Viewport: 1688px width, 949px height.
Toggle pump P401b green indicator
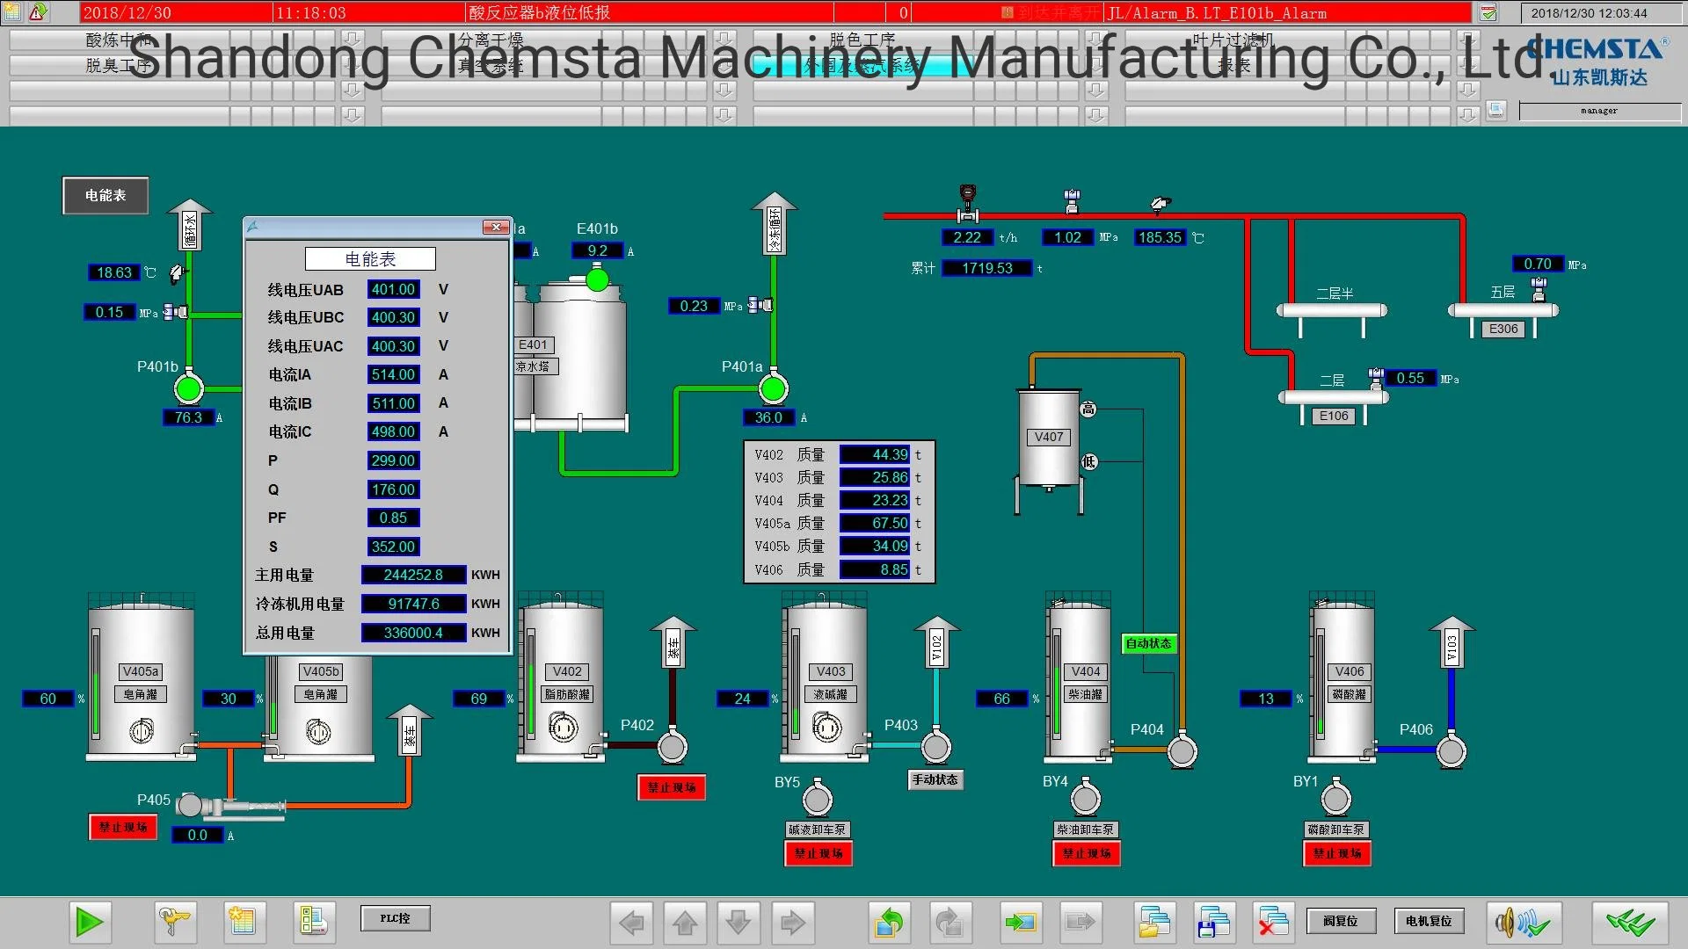[188, 388]
